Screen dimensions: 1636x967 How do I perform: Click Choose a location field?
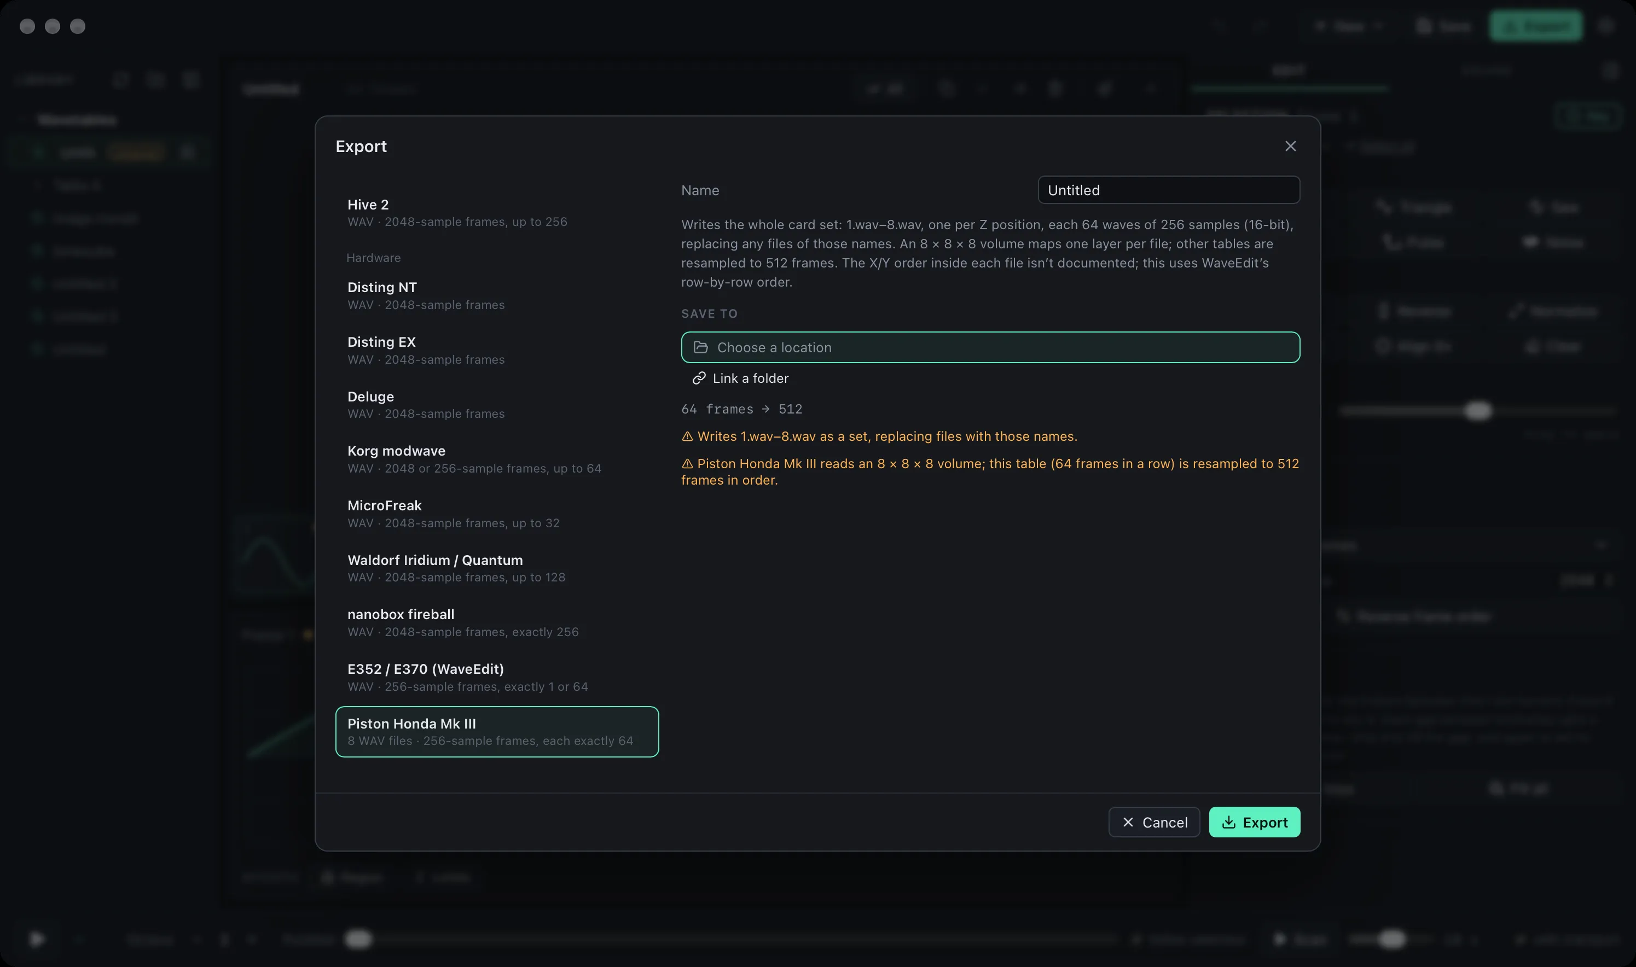(990, 347)
